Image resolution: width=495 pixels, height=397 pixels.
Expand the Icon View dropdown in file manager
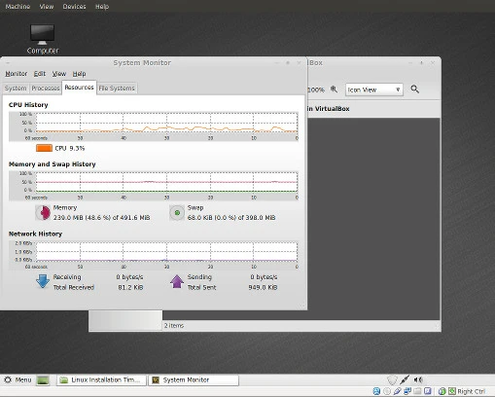374,90
